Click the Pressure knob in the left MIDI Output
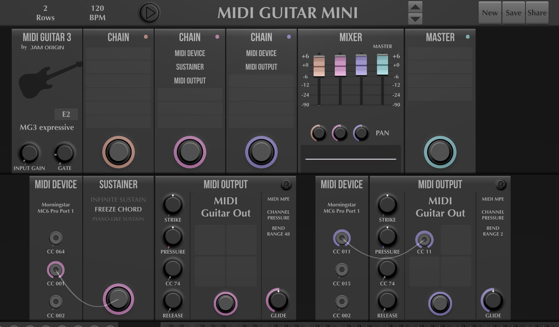The width and height of the screenshot is (559, 327). [173, 237]
